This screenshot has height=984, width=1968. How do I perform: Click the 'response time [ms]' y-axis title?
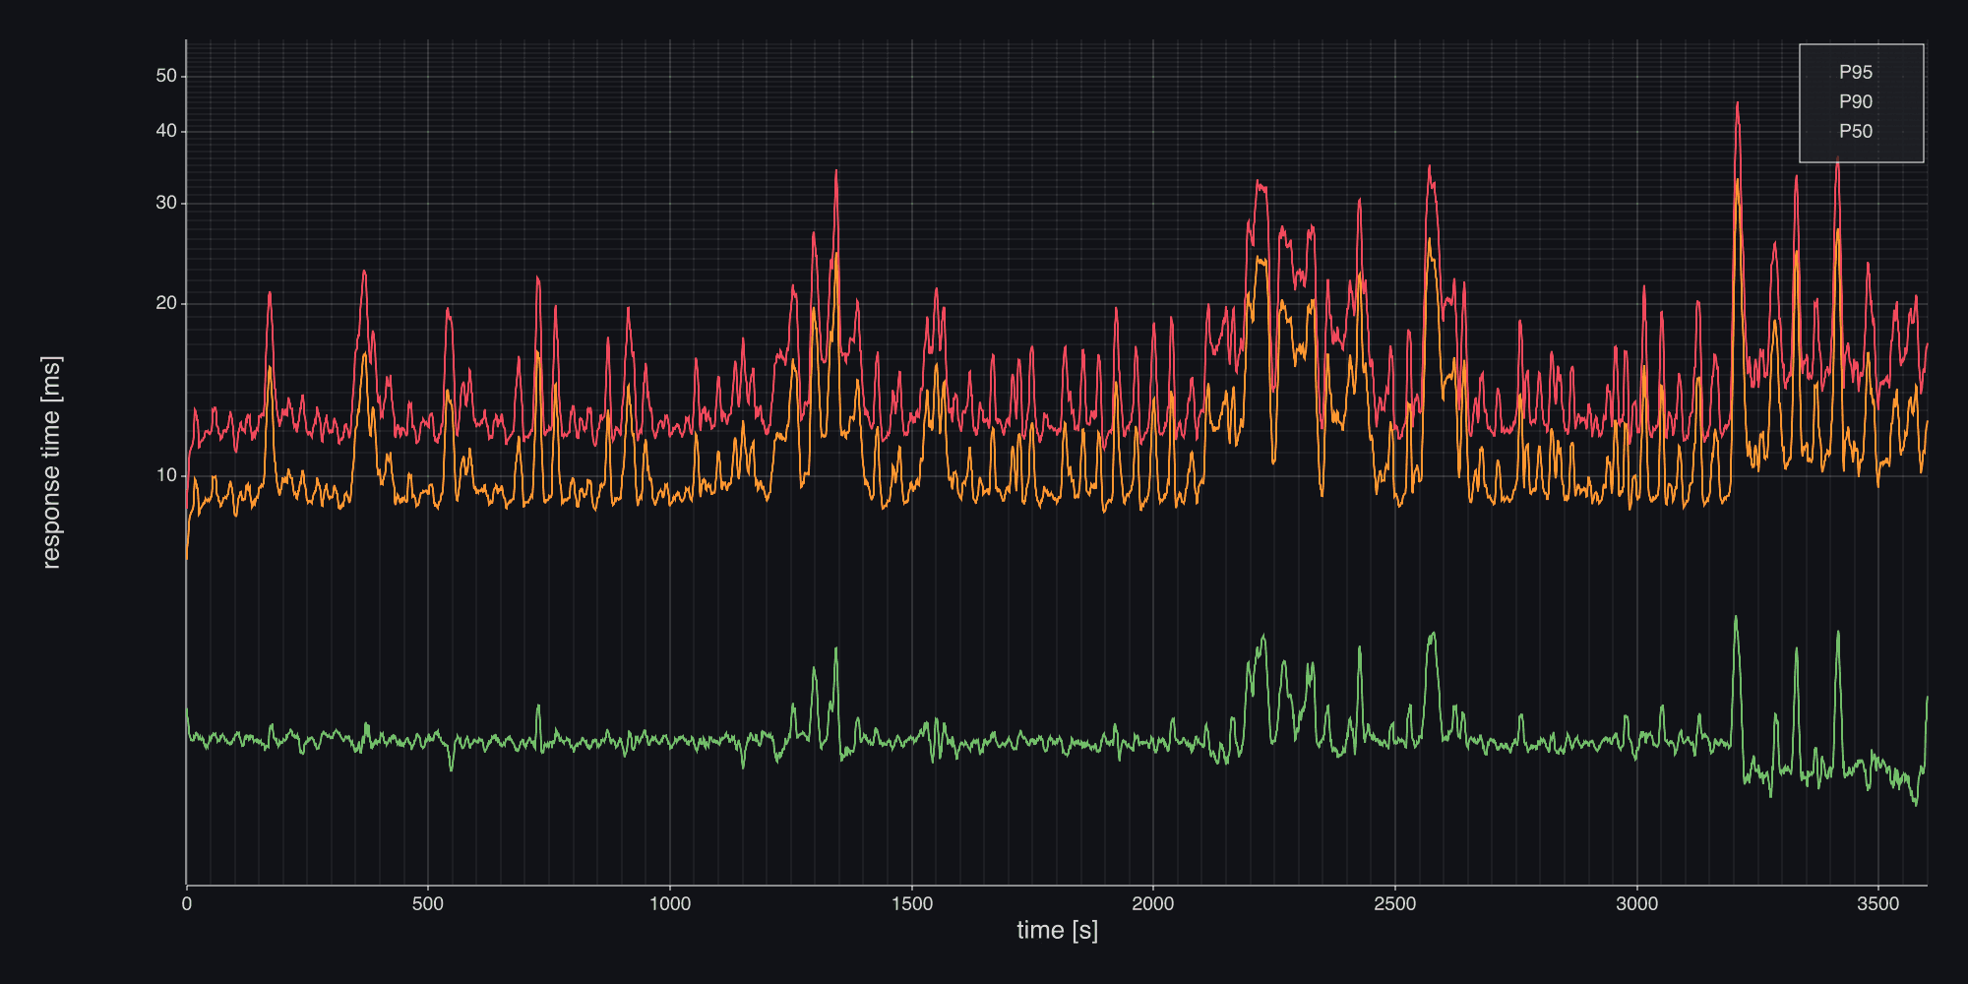click(51, 462)
